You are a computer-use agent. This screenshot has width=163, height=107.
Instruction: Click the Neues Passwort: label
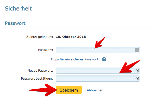[40, 71]
